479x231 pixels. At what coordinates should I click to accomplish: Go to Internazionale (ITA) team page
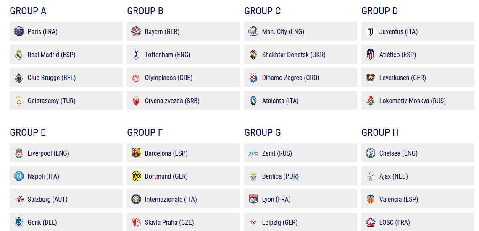(171, 199)
